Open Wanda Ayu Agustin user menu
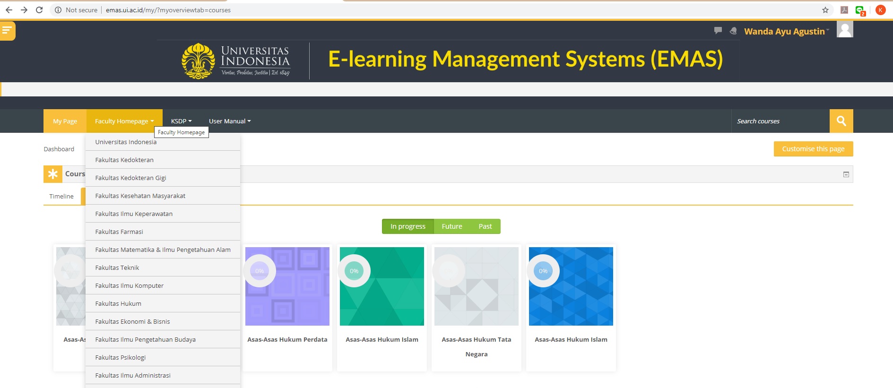 (787, 31)
